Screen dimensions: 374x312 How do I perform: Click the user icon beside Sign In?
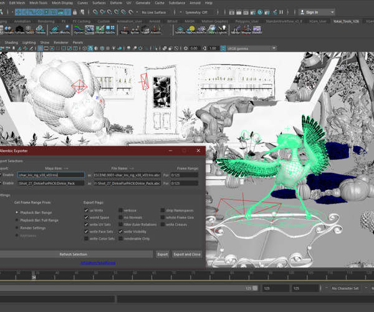point(301,12)
